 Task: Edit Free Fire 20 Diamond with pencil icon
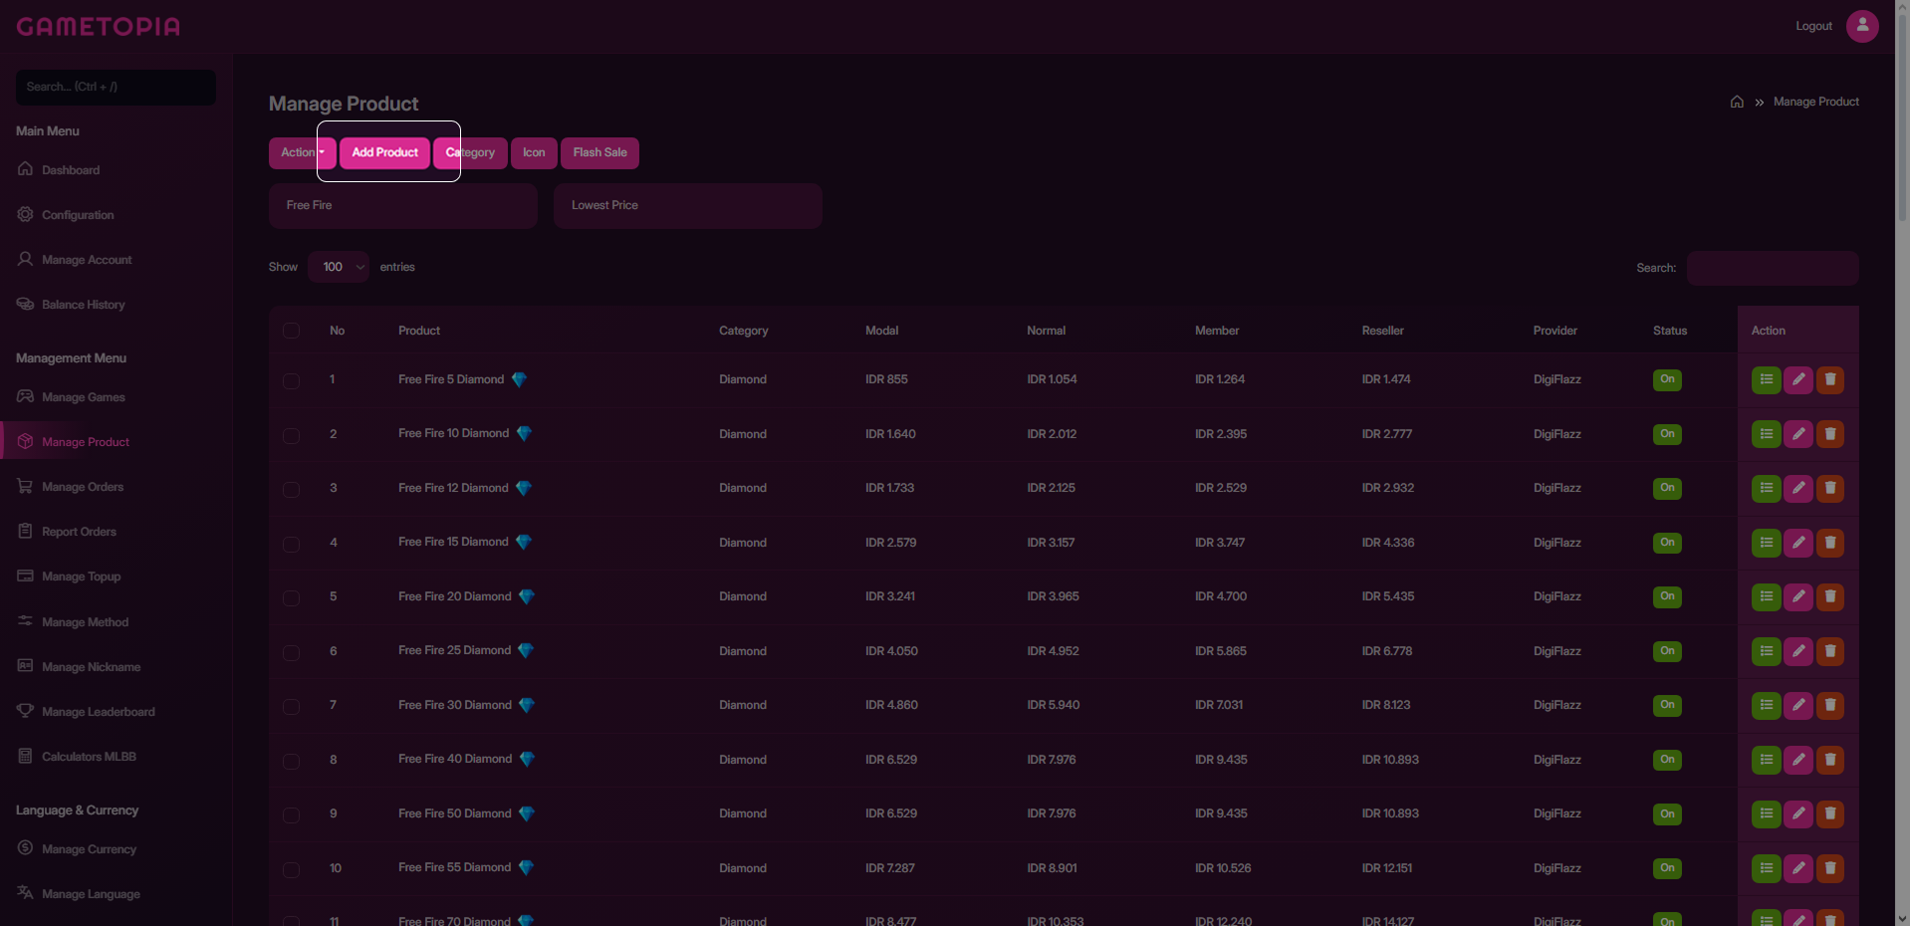[x=1797, y=596]
